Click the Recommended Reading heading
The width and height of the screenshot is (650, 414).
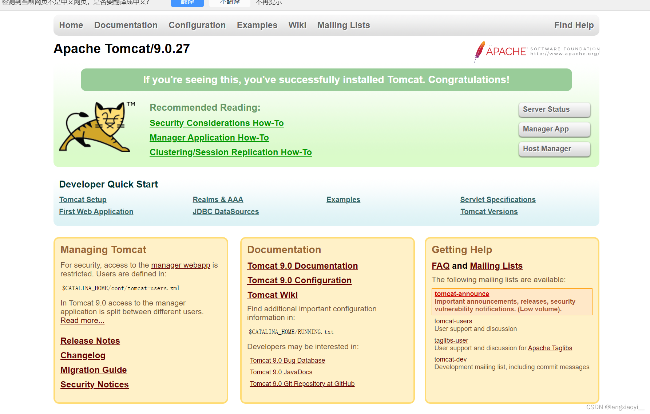pos(205,108)
